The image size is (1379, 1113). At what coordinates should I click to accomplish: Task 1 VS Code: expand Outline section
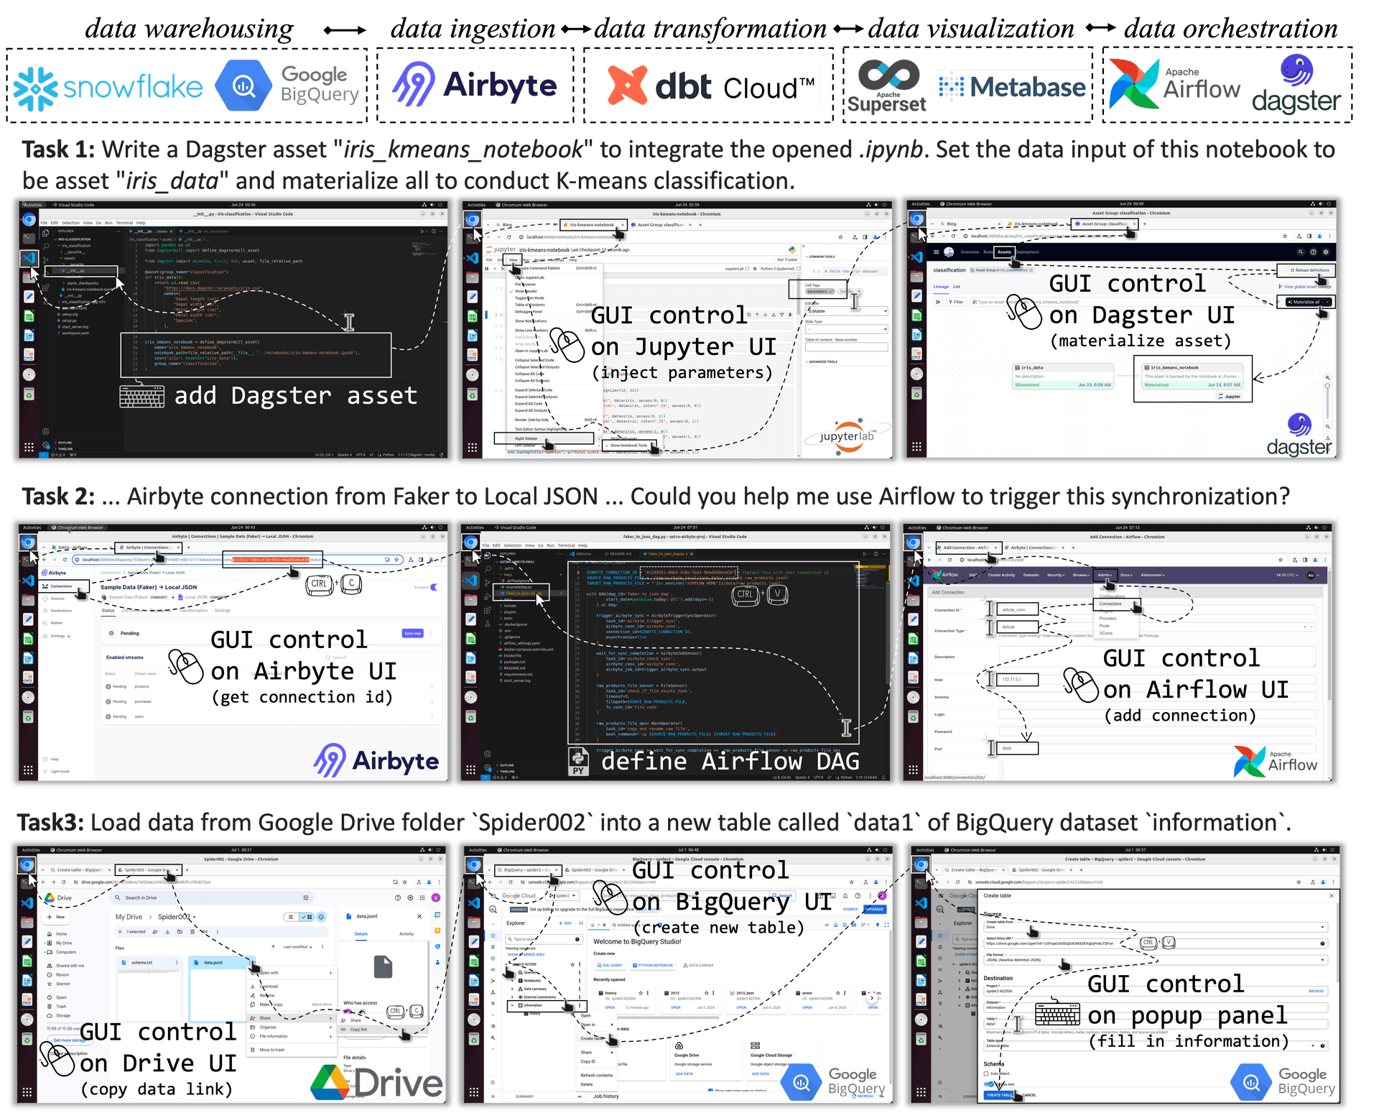click(x=65, y=443)
